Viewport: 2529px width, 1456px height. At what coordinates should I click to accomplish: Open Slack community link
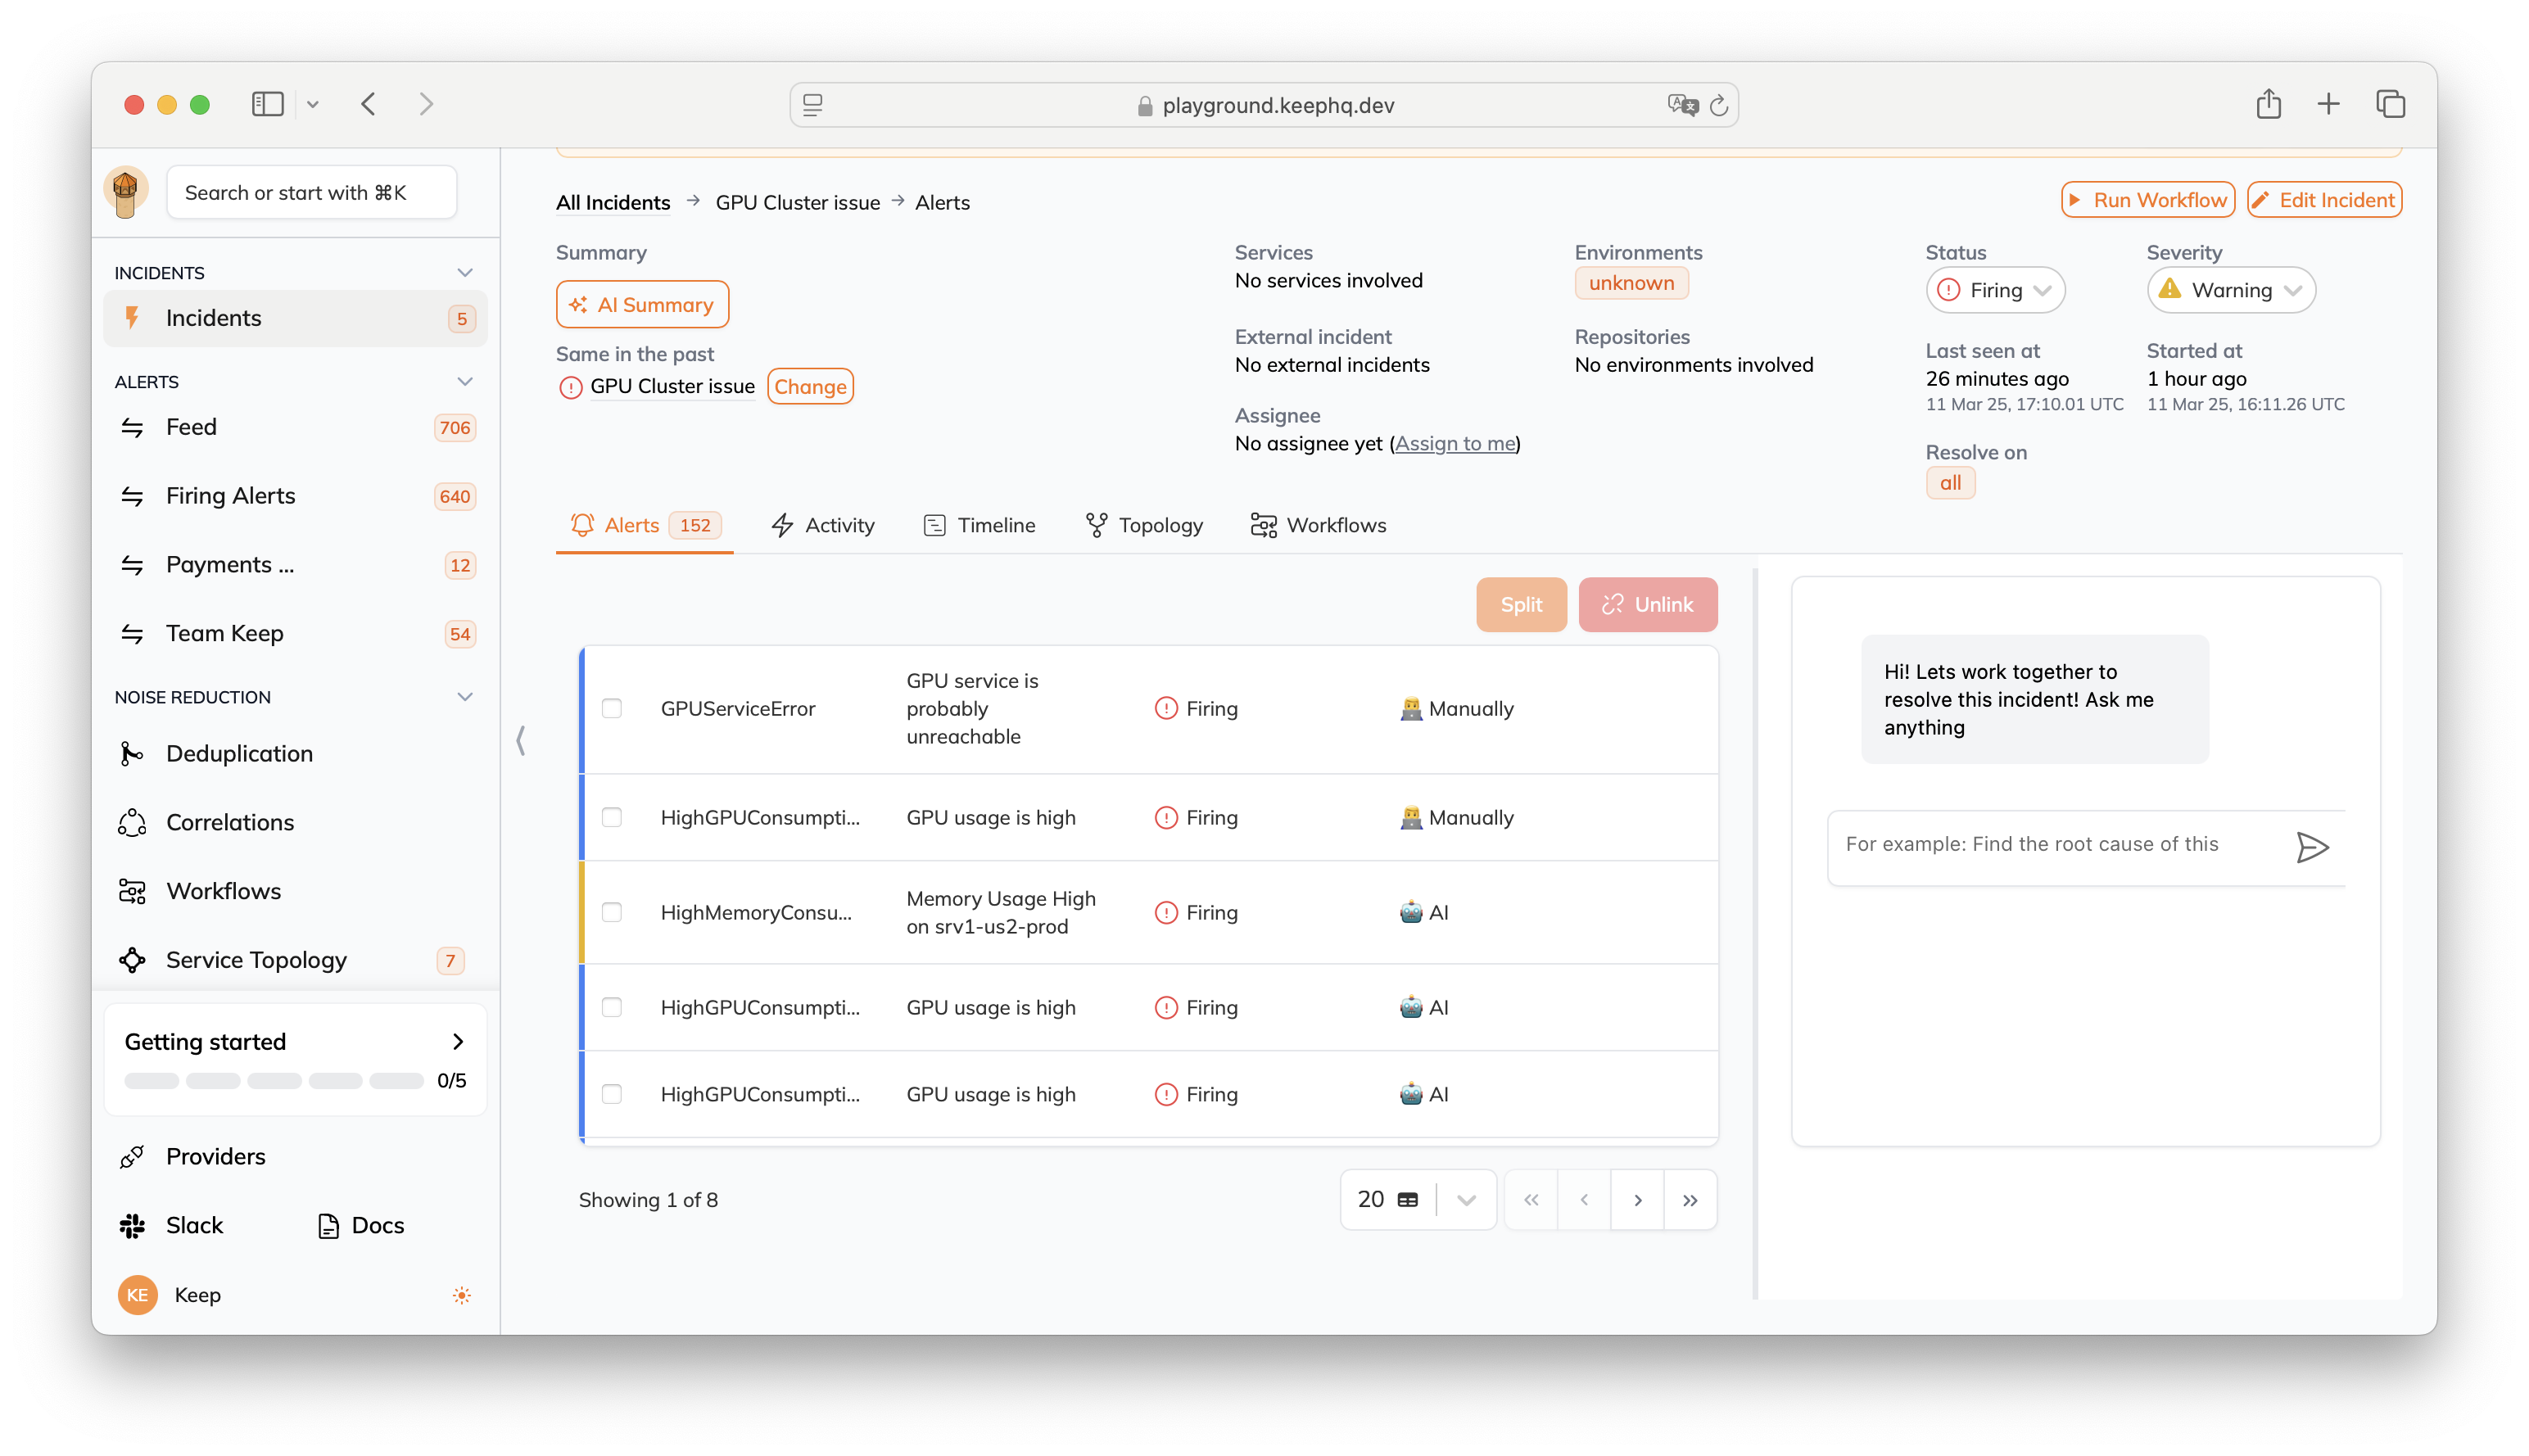[171, 1226]
